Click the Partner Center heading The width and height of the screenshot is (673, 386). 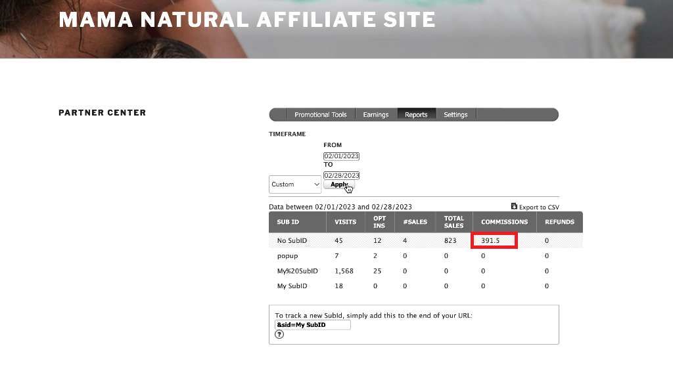coord(102,113)
